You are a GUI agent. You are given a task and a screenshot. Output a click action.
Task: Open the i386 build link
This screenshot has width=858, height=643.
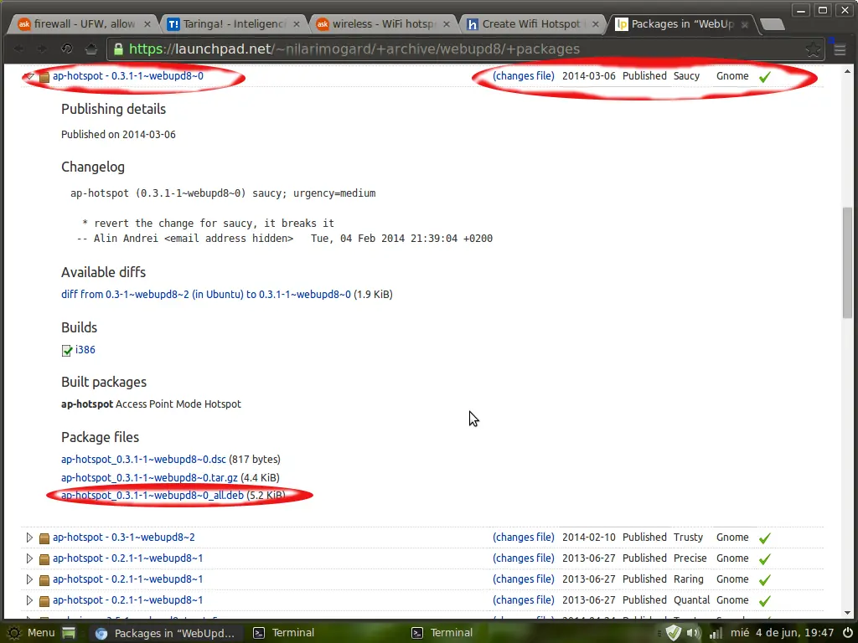[85, 350]
